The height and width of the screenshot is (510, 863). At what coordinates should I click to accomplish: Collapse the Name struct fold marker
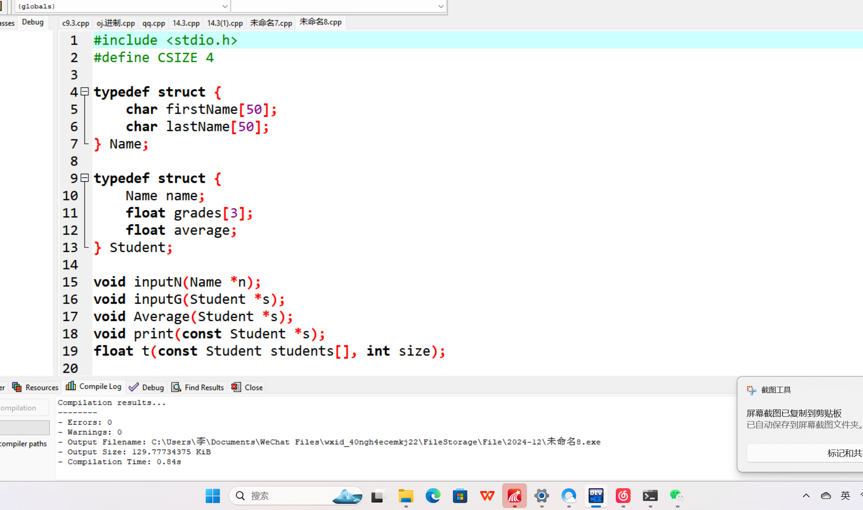click(x=85, y=92)
